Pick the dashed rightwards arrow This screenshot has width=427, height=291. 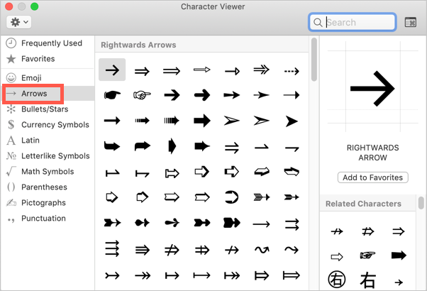[x=292, y=71]
